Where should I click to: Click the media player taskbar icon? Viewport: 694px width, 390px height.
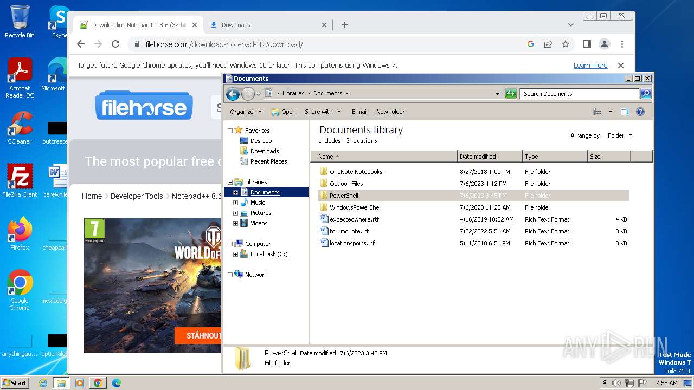80,383
